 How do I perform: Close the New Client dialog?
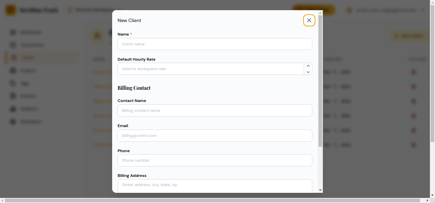pos(309,20)
